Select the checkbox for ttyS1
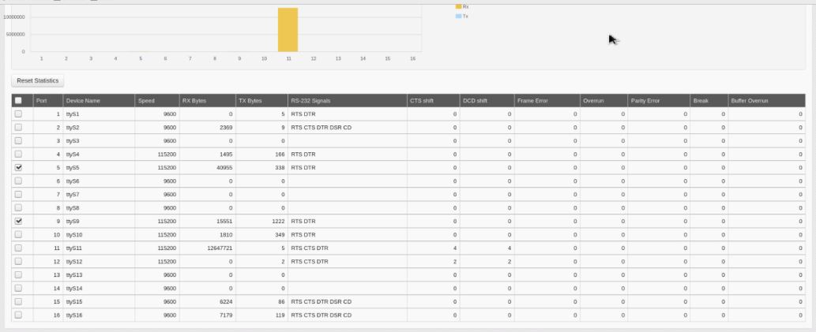The height and width of the screenshot is (332, 816). pyautogui.click(x=18, y=114)
